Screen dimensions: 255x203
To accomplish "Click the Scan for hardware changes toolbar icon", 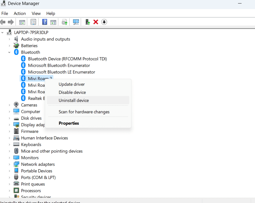I will click(x=76, y=22).
